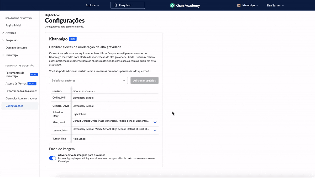Click the Khan Academy logo
This screenshot has height=178, width=315.
point(185,5)
